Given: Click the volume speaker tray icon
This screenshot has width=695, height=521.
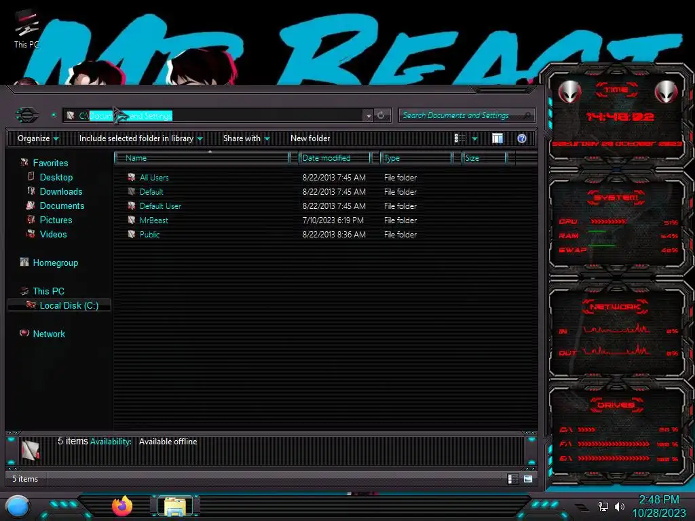Looking at the screenshot, I should [620, 506].
